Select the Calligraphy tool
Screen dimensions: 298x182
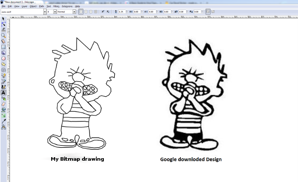[3, 87]
